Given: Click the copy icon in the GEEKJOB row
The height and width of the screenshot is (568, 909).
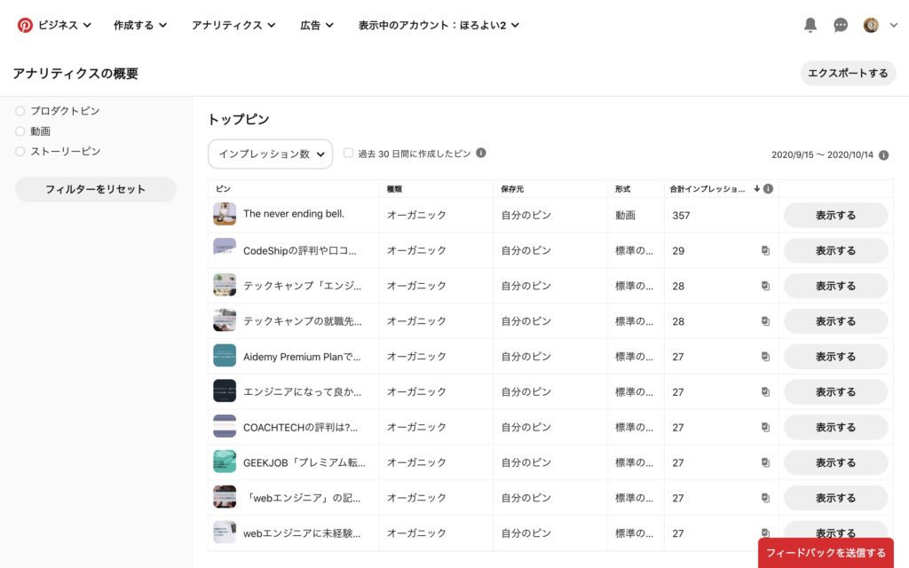Looking at the screenshot, I should [x=765, y=462].
